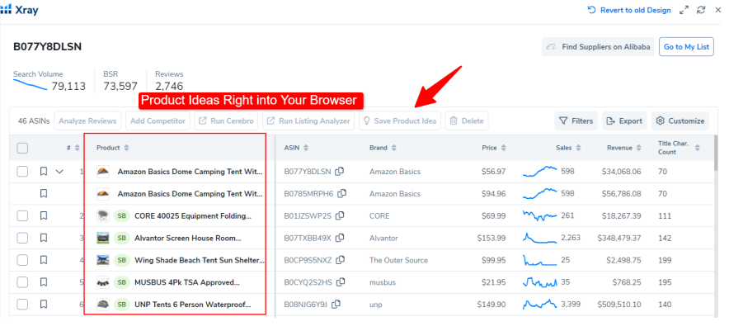Select checkbox for UNP Tents row
Image resolution: width=729 pixels, height=331 pixels.
[22, 305]
